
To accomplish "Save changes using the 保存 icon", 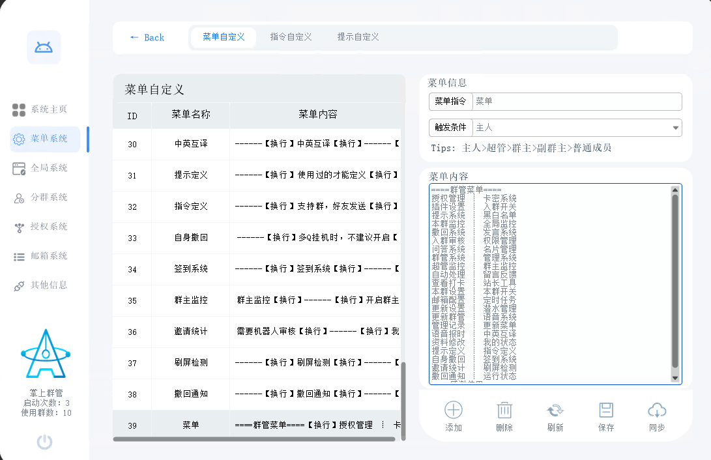I will click(x=606, y=416).
